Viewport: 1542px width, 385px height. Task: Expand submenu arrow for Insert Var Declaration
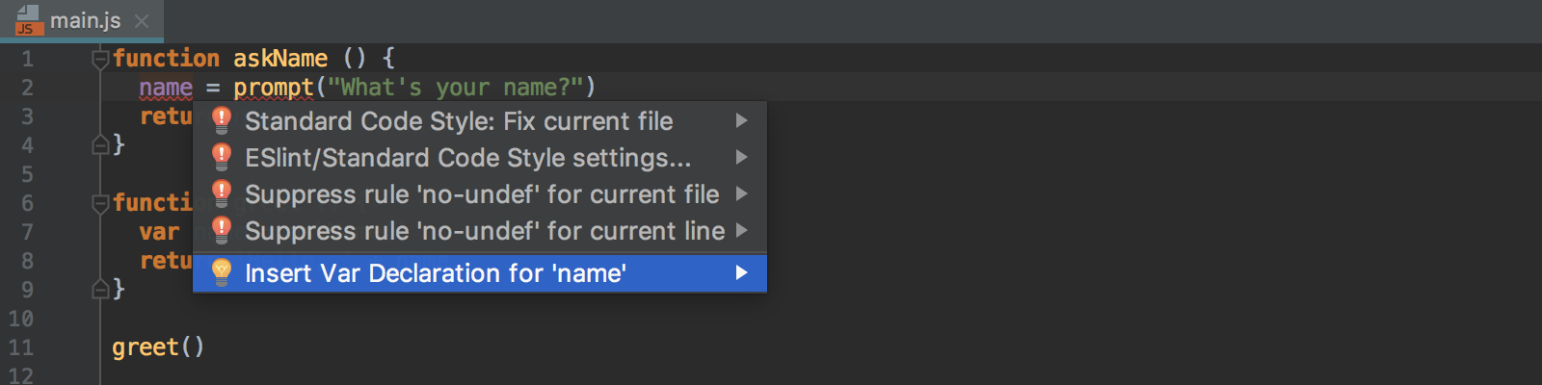point(741,272)
